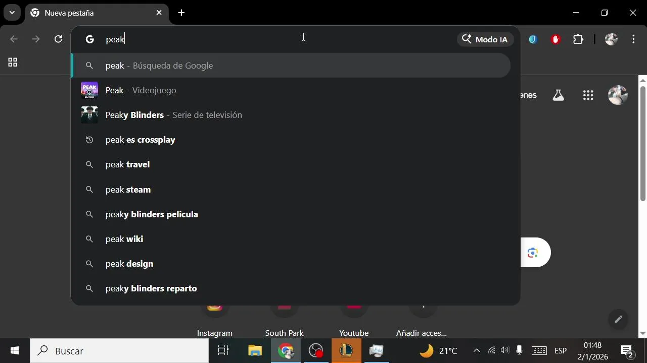Click the address bar containing peak

tap(278, 39)
